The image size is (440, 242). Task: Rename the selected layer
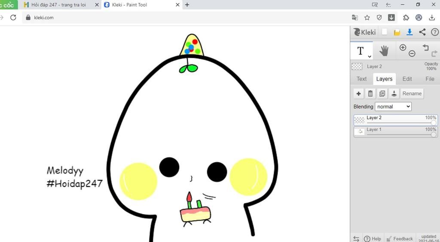pyautogui.click(x=412, y=94)
